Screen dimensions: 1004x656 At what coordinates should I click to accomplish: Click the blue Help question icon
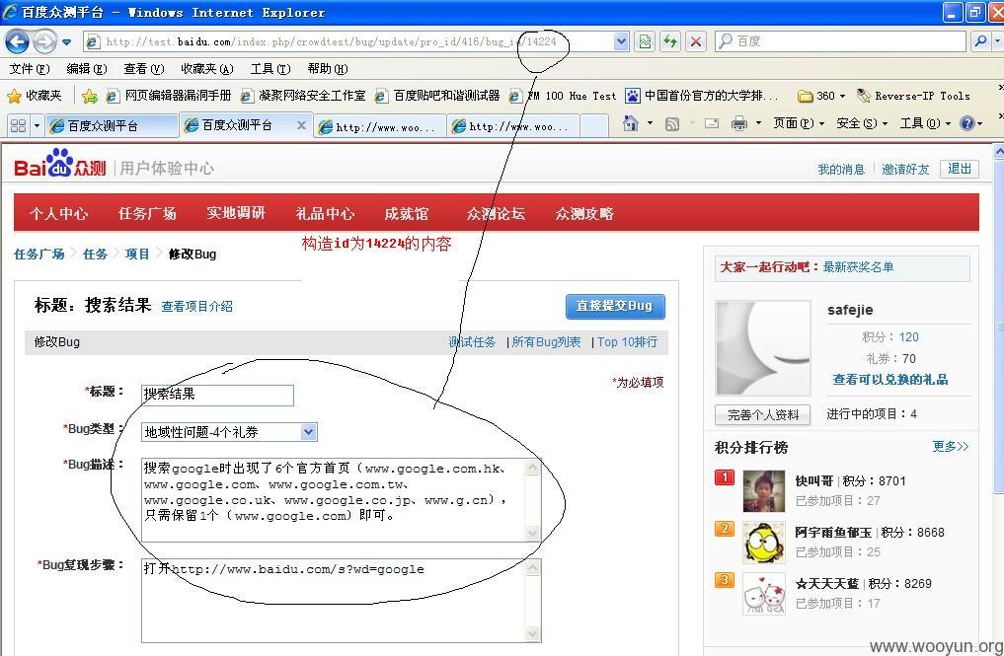tap(966, 123)
